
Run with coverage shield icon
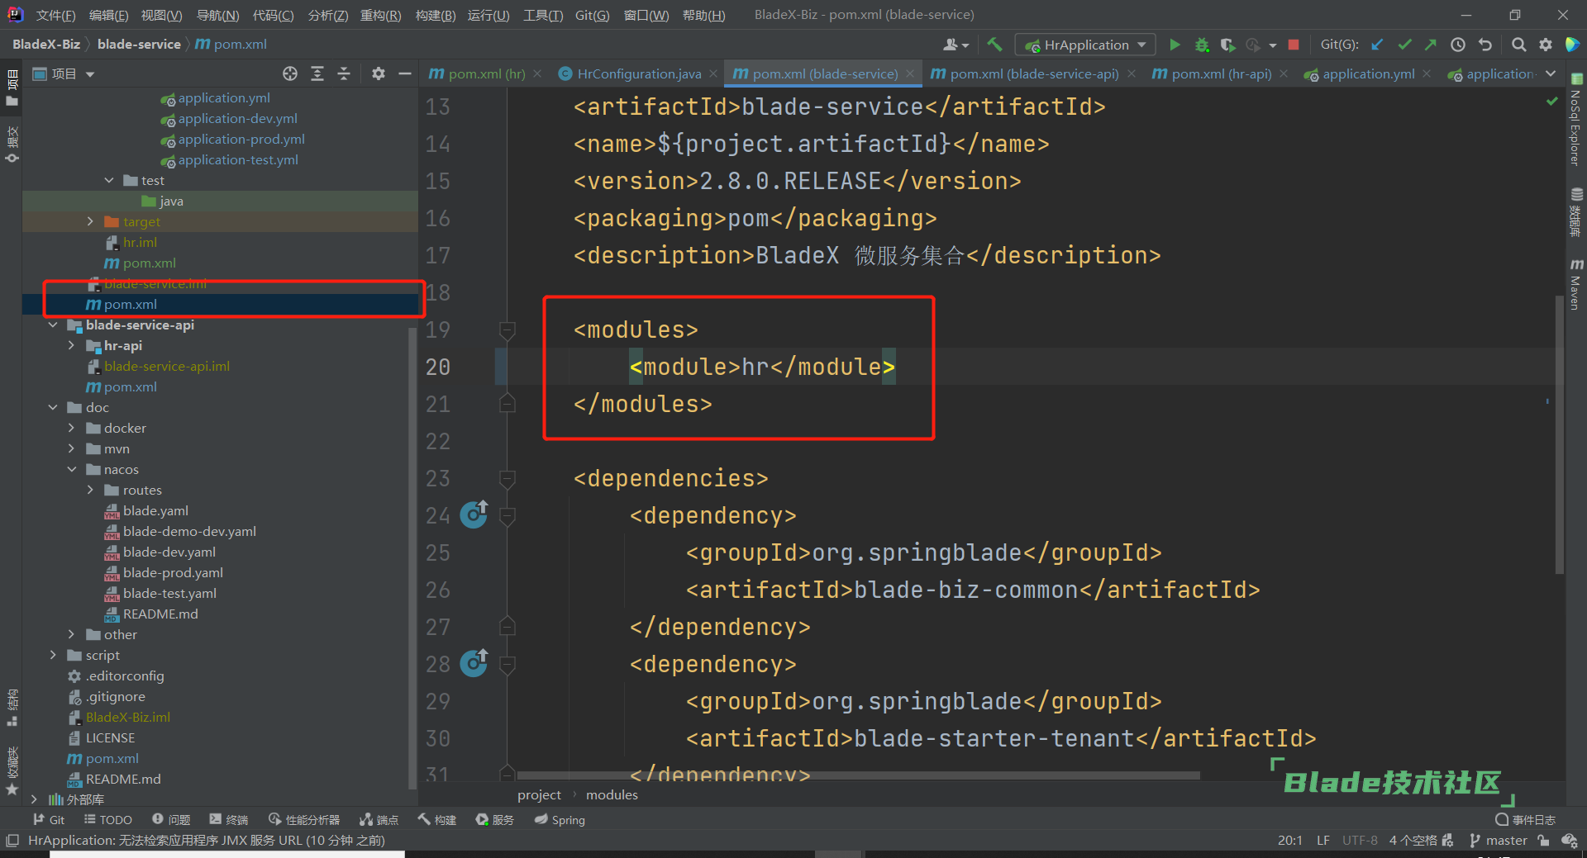(1228, 45)
